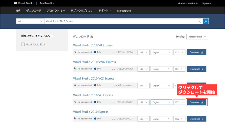
Task: Click the Momoko Nishimoto account name
Action: pyautogui.click(x=188, y=3)
